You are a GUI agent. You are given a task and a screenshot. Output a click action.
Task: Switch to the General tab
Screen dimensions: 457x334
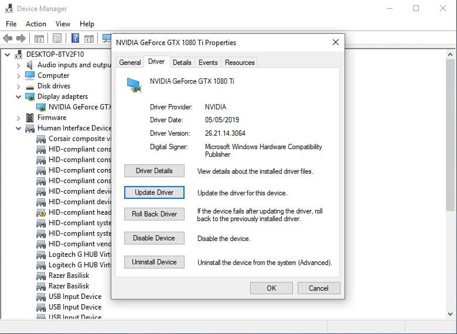coord(129,62)
